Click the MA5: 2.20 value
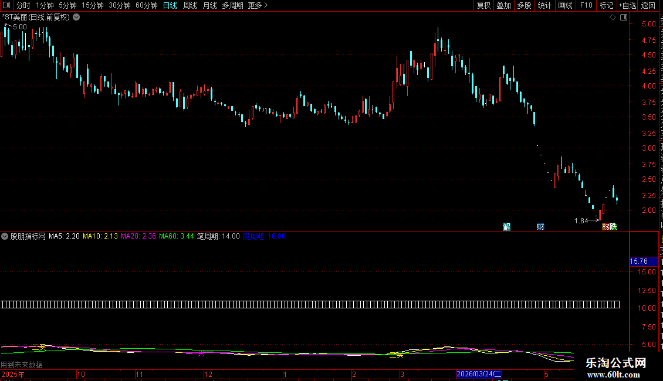 65,236
